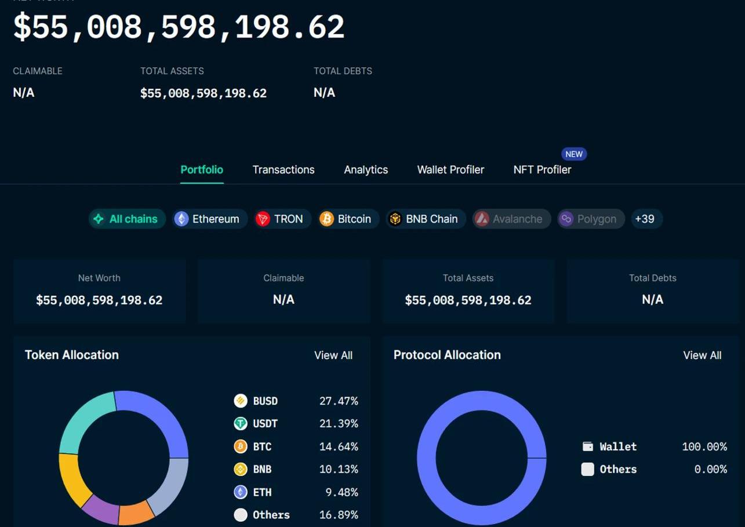Screen dimensions: 745x527
Task: Filter portfolio by Avalanche chain label
Action: pos(518,219)
